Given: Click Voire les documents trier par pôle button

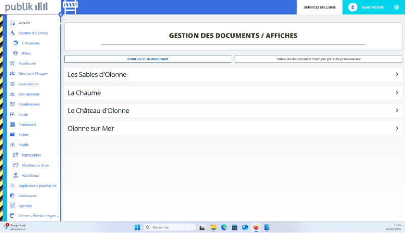Looking at the screenshot, I should (319, 59).
